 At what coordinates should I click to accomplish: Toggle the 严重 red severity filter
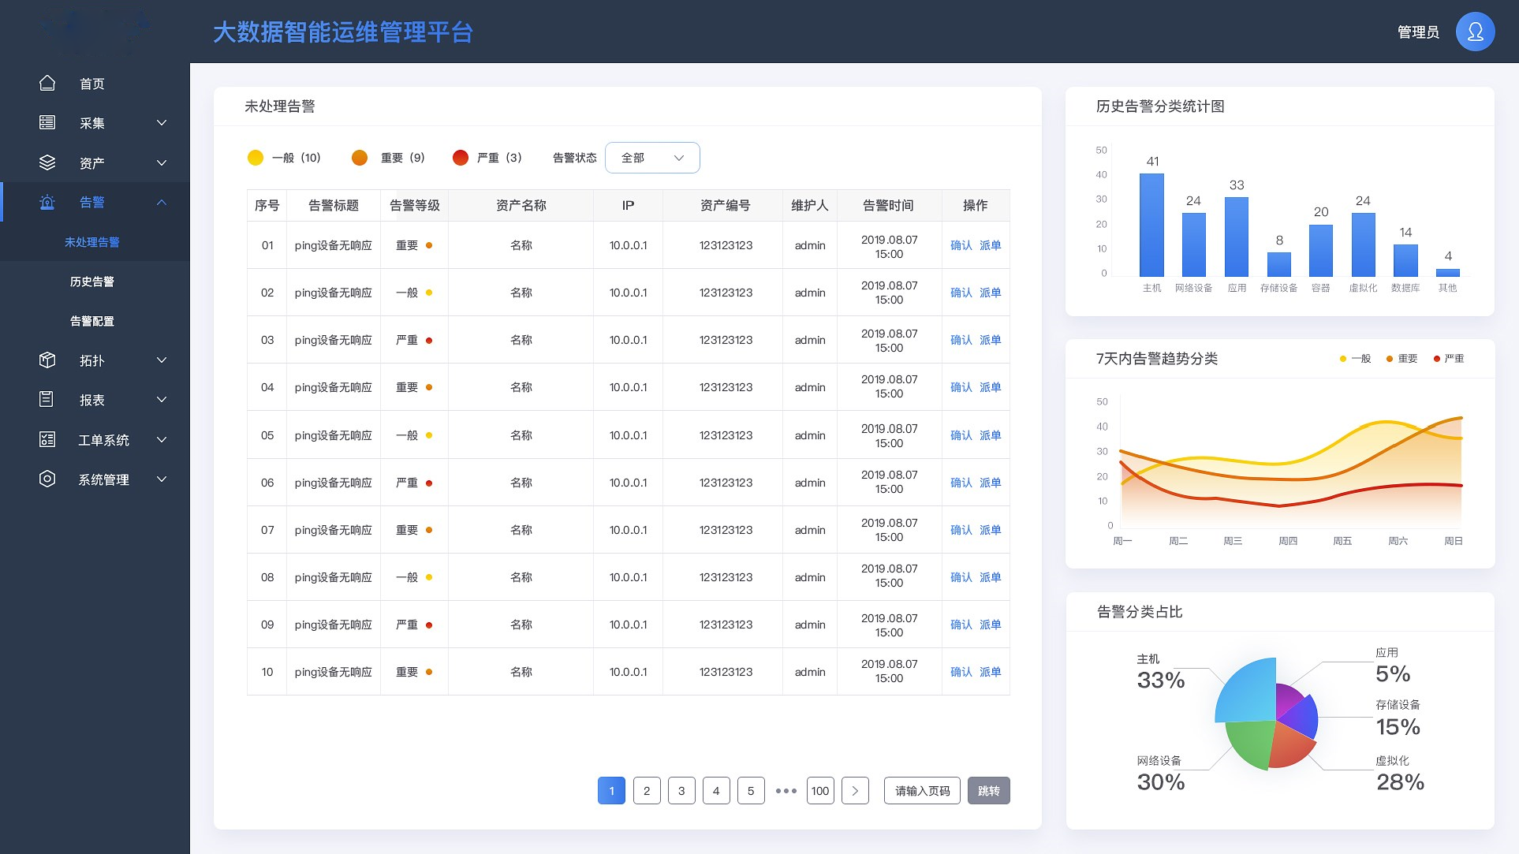[x=461, y=158]
